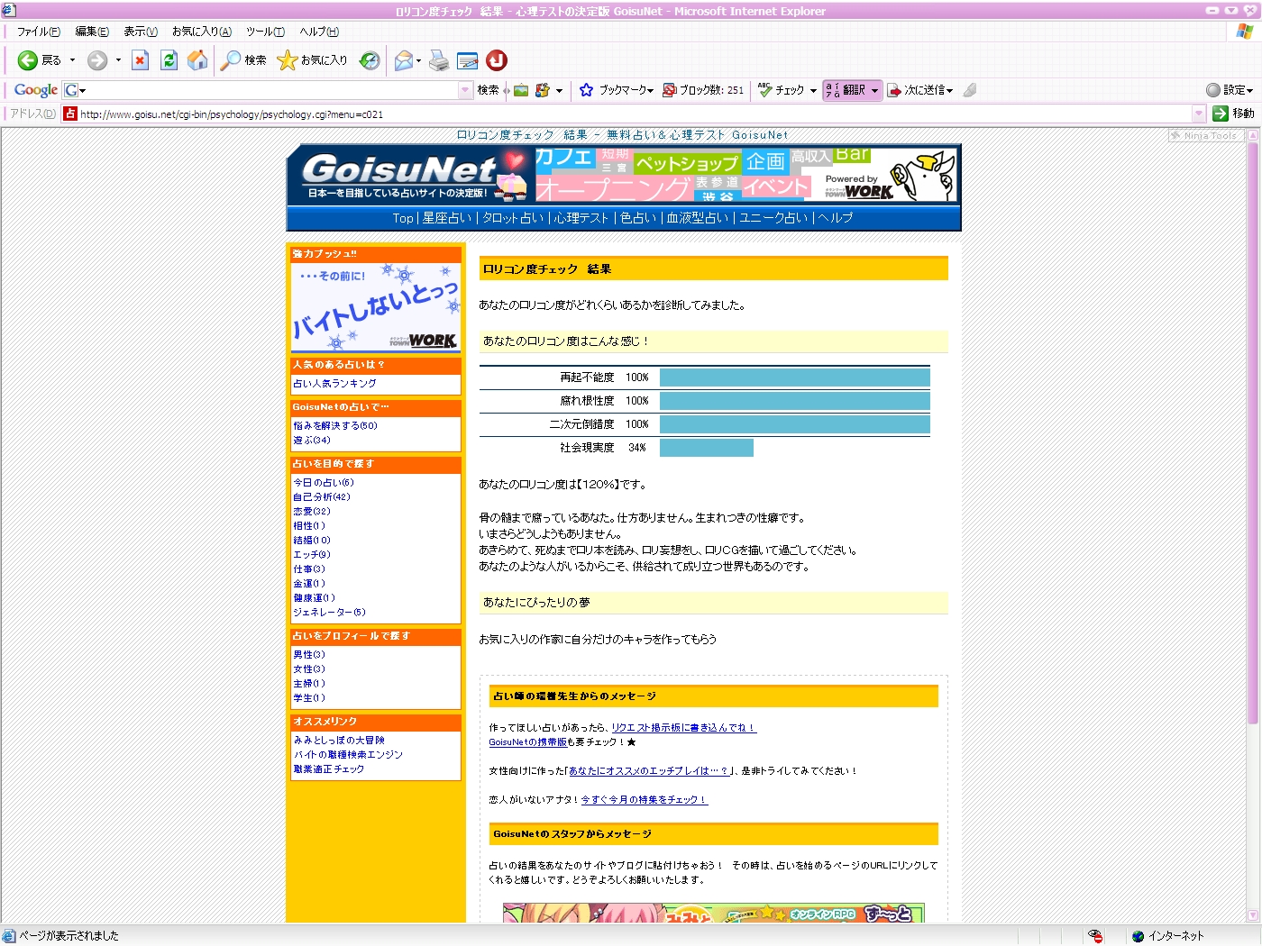The height and width of the screenshot is (946, 1262).
Task: Open the Edit (編集) menu
Action: (92, 32)
